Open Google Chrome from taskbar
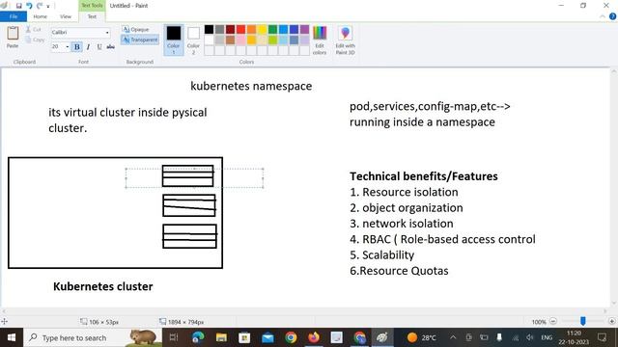 (x=291, y=337)
